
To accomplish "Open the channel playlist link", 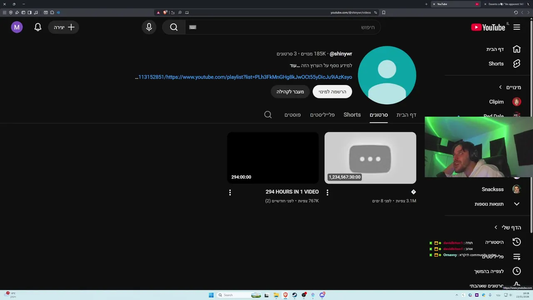I will 244,77.
